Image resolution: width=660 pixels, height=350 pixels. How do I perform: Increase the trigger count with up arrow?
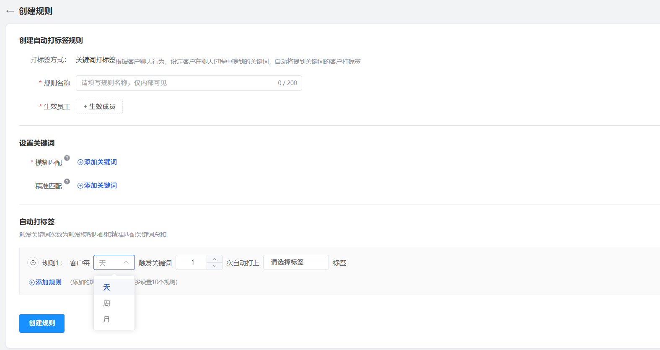pos(215,259)
